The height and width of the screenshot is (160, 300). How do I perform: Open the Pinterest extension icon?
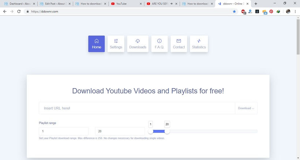pyautogui.click(x=271, y=11)
